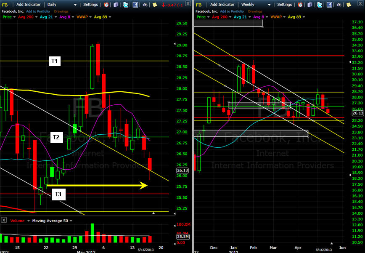Open the sticky note icon in Daily chart
This screenshot has height=253, width=365.
(155, 5)
